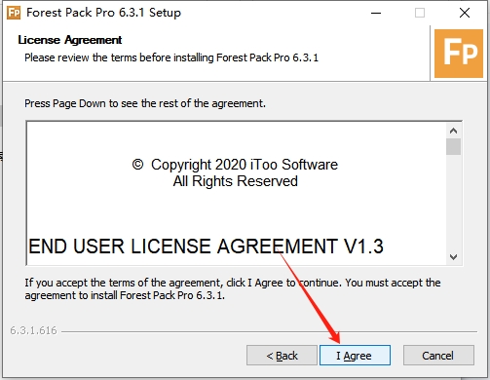Click the Forest Pack Pro 6.3.1 Setup title
The height and width of the screenshot is (380, 490).
103,13
